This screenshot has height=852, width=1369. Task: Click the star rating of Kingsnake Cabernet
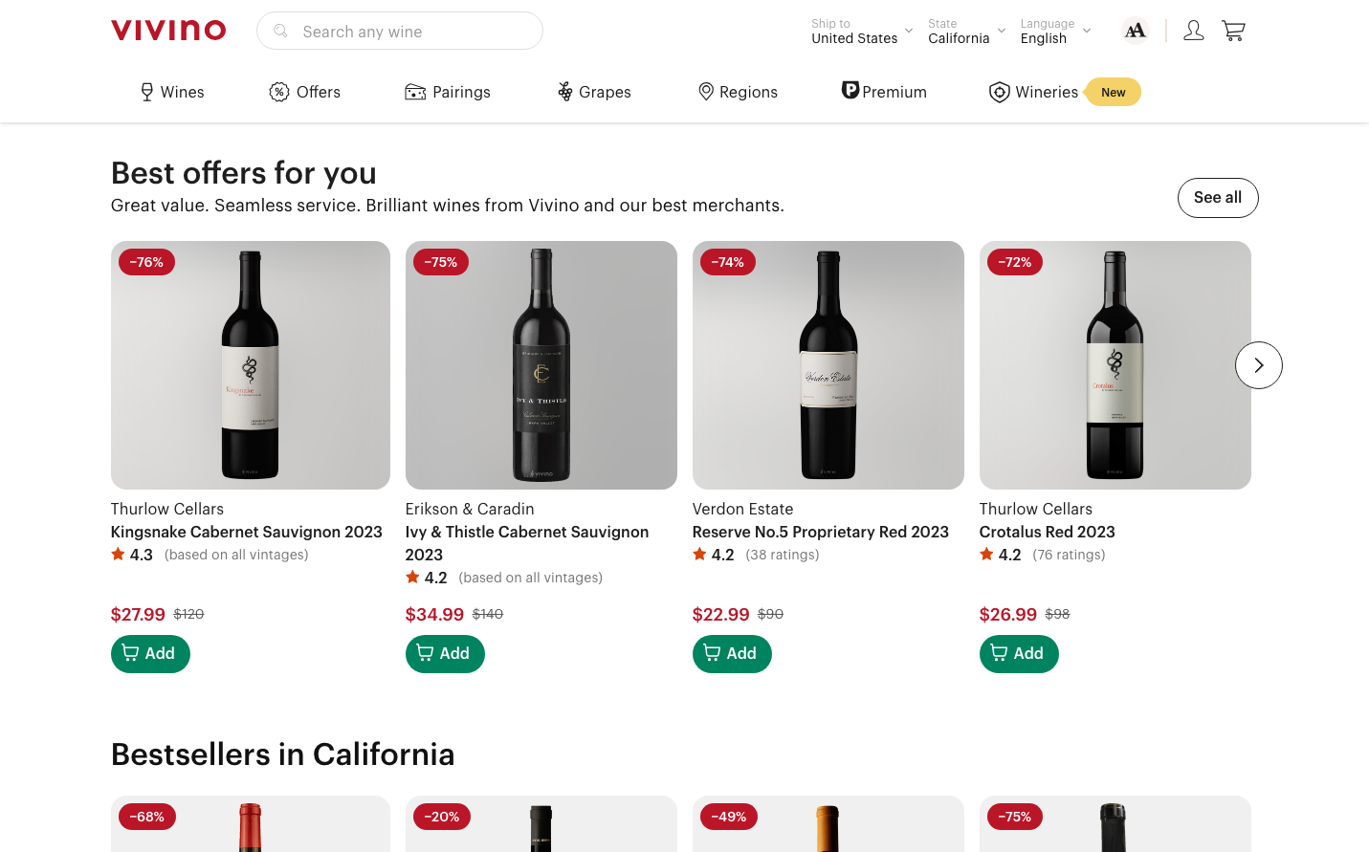click(x=132, y=555)
